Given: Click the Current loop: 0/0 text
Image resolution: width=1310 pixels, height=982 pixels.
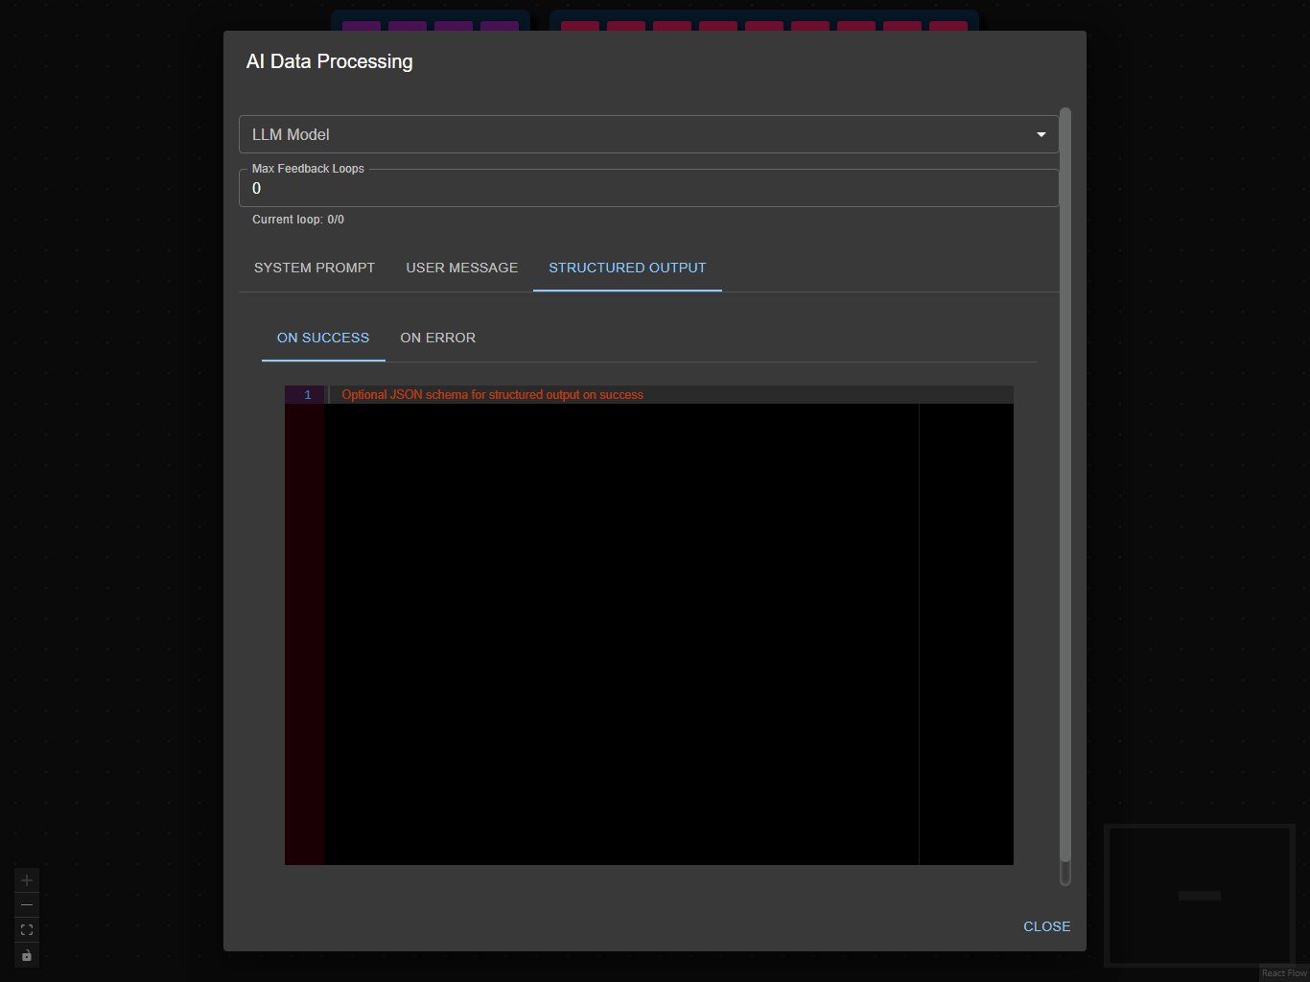Looking at the screenshot, I should tap(298, 220).
